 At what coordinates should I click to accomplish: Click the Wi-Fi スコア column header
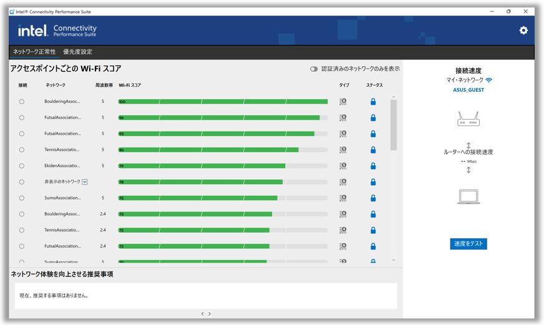(130, 85)
